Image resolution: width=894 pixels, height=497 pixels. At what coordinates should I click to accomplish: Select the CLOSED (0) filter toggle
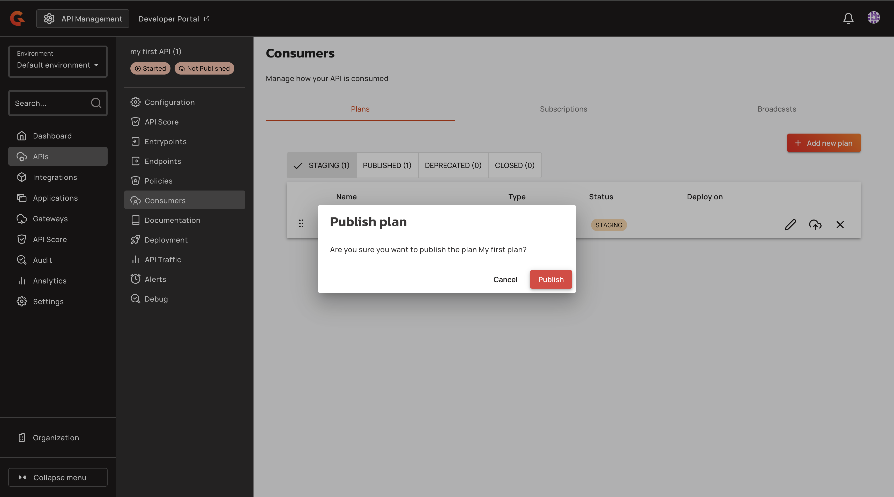tap(514, 165)
